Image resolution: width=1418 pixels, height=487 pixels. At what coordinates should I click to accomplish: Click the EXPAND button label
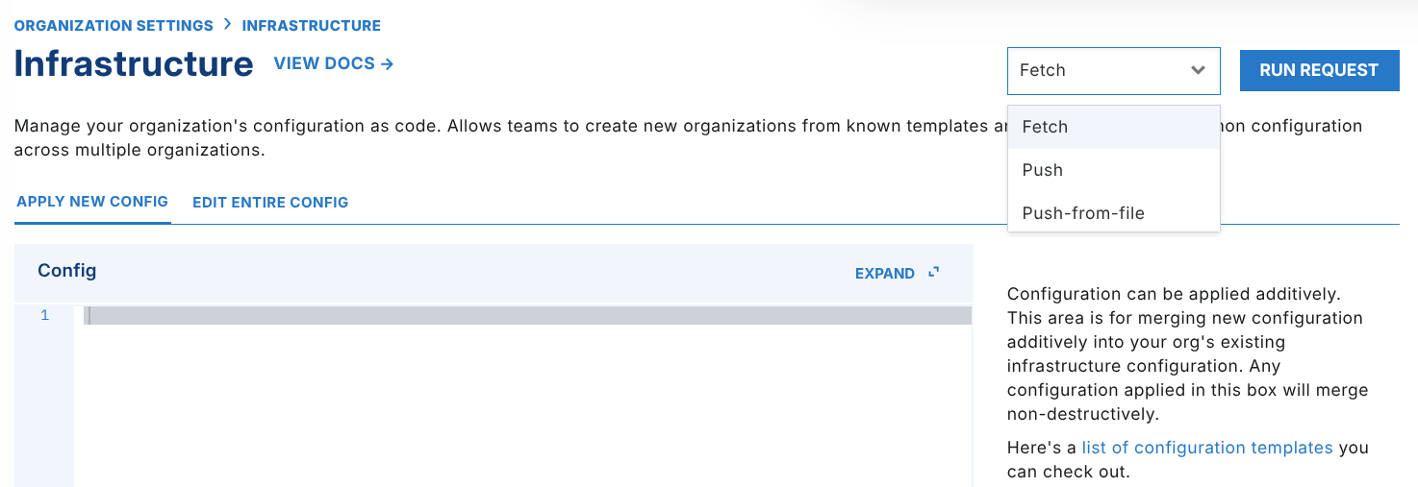(x=884, y=274)
